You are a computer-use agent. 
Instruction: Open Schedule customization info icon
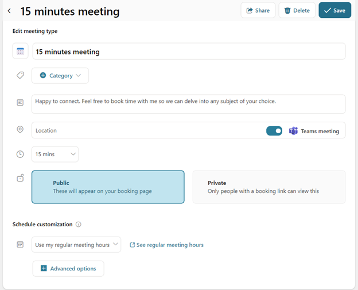click(x=78, y=225)
